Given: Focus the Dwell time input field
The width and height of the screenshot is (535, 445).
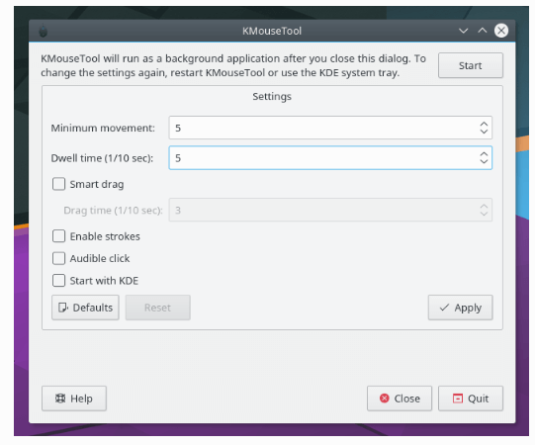Looking at the screenshot, I should 330,157.
